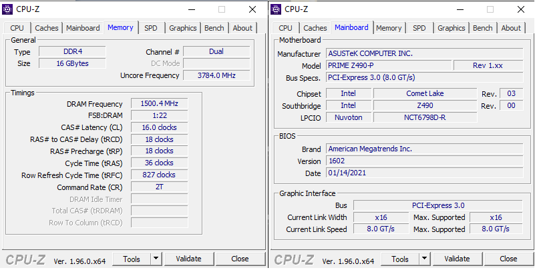Click Z490 southbridge value

coord(425,105)
